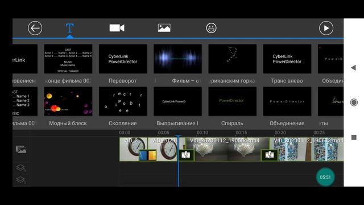Screen dimensions: 364x205
Task: Choose the Выпрыгивание title template
Action: (177, 101)
